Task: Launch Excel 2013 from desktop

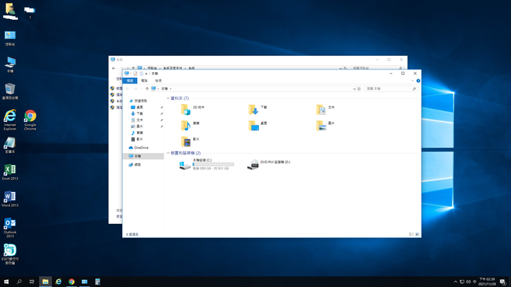Action: (x=10, y=172)
